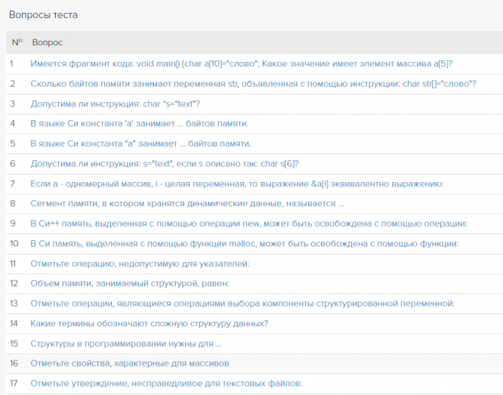Click question 13 about structure component selection operations

tap(242, 304)
